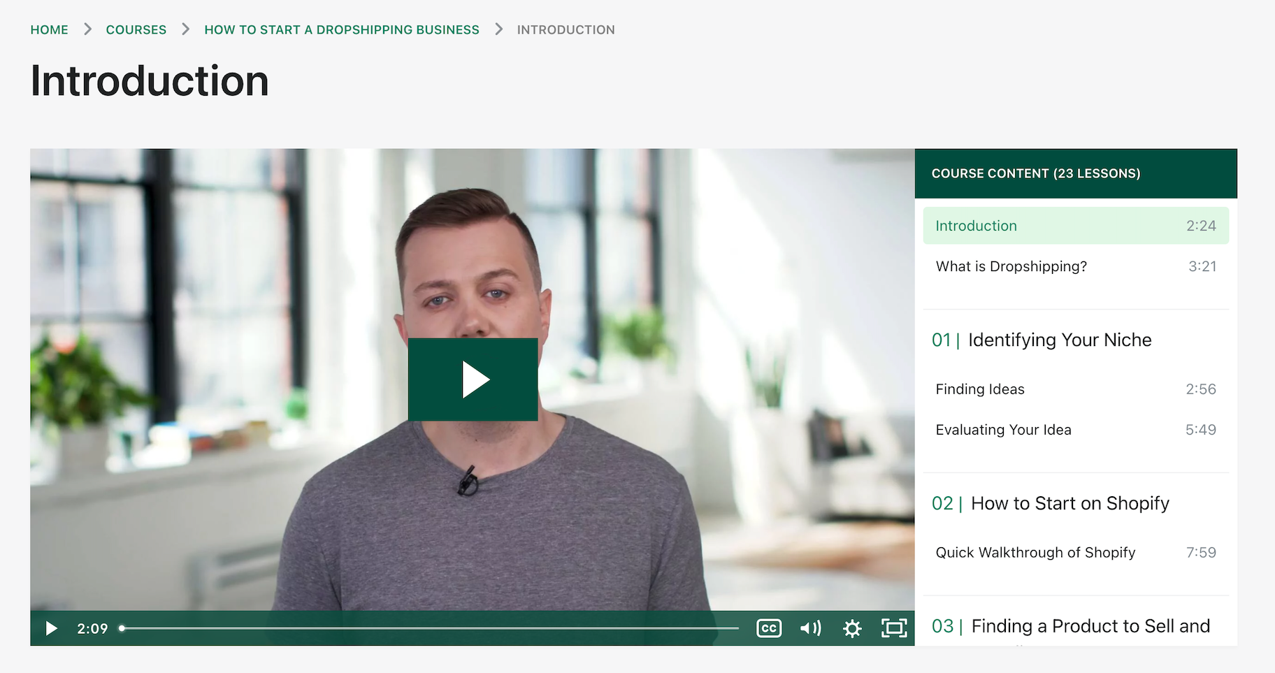The image size is (1275, 673).
Task: Select Quick Walkthrough of Shopify lesson
Action: coord(1076,553)
